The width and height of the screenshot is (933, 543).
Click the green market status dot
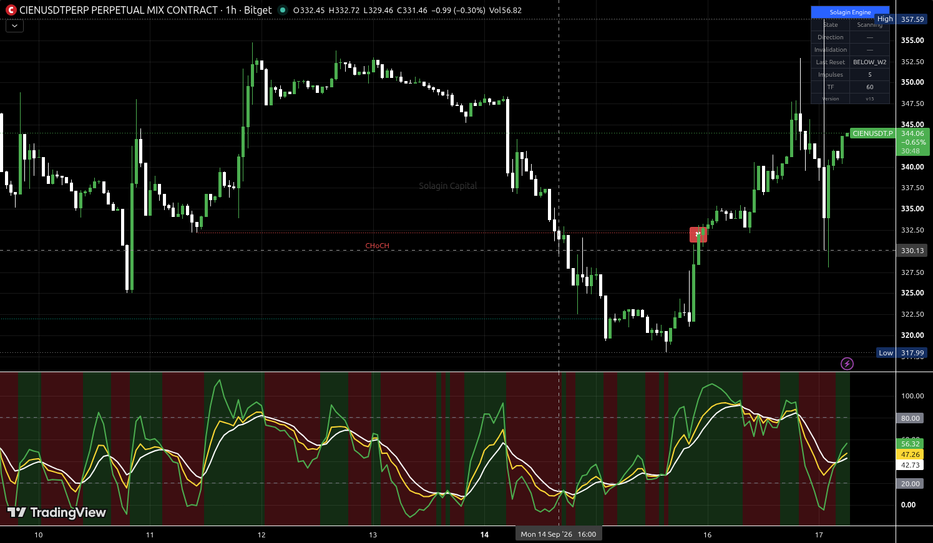tap(283, 10)
